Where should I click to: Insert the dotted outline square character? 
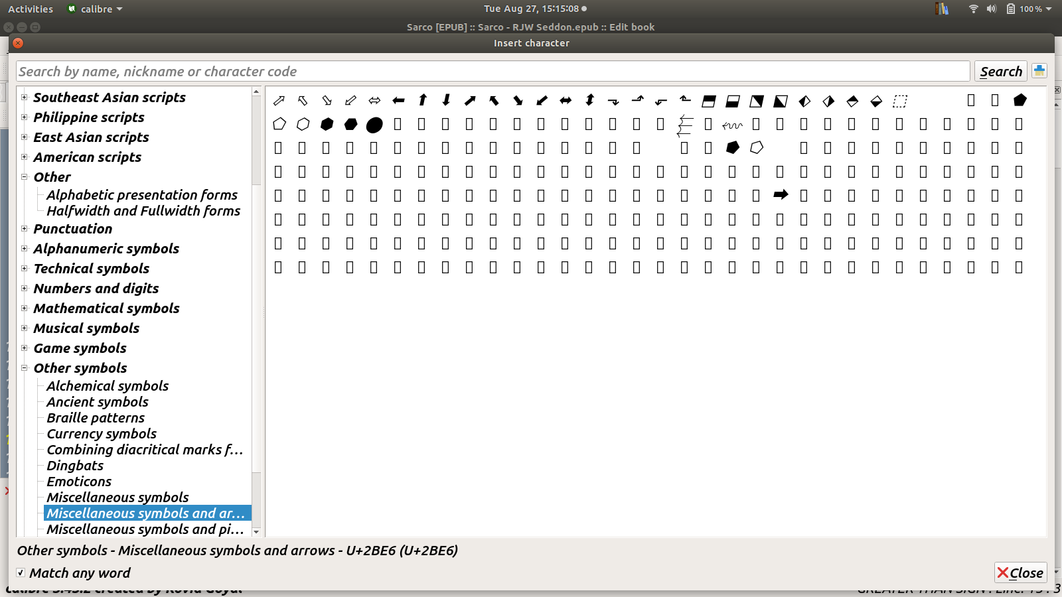tap(900, 101)
